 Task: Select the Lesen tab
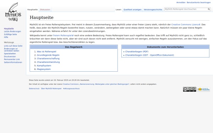(x=118, y=10)
